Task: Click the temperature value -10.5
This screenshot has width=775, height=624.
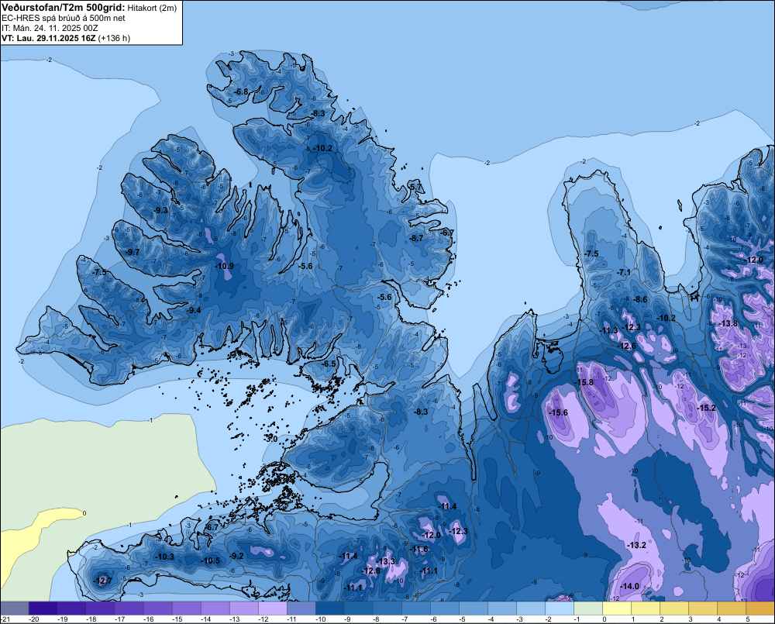Action: (211, 560)
